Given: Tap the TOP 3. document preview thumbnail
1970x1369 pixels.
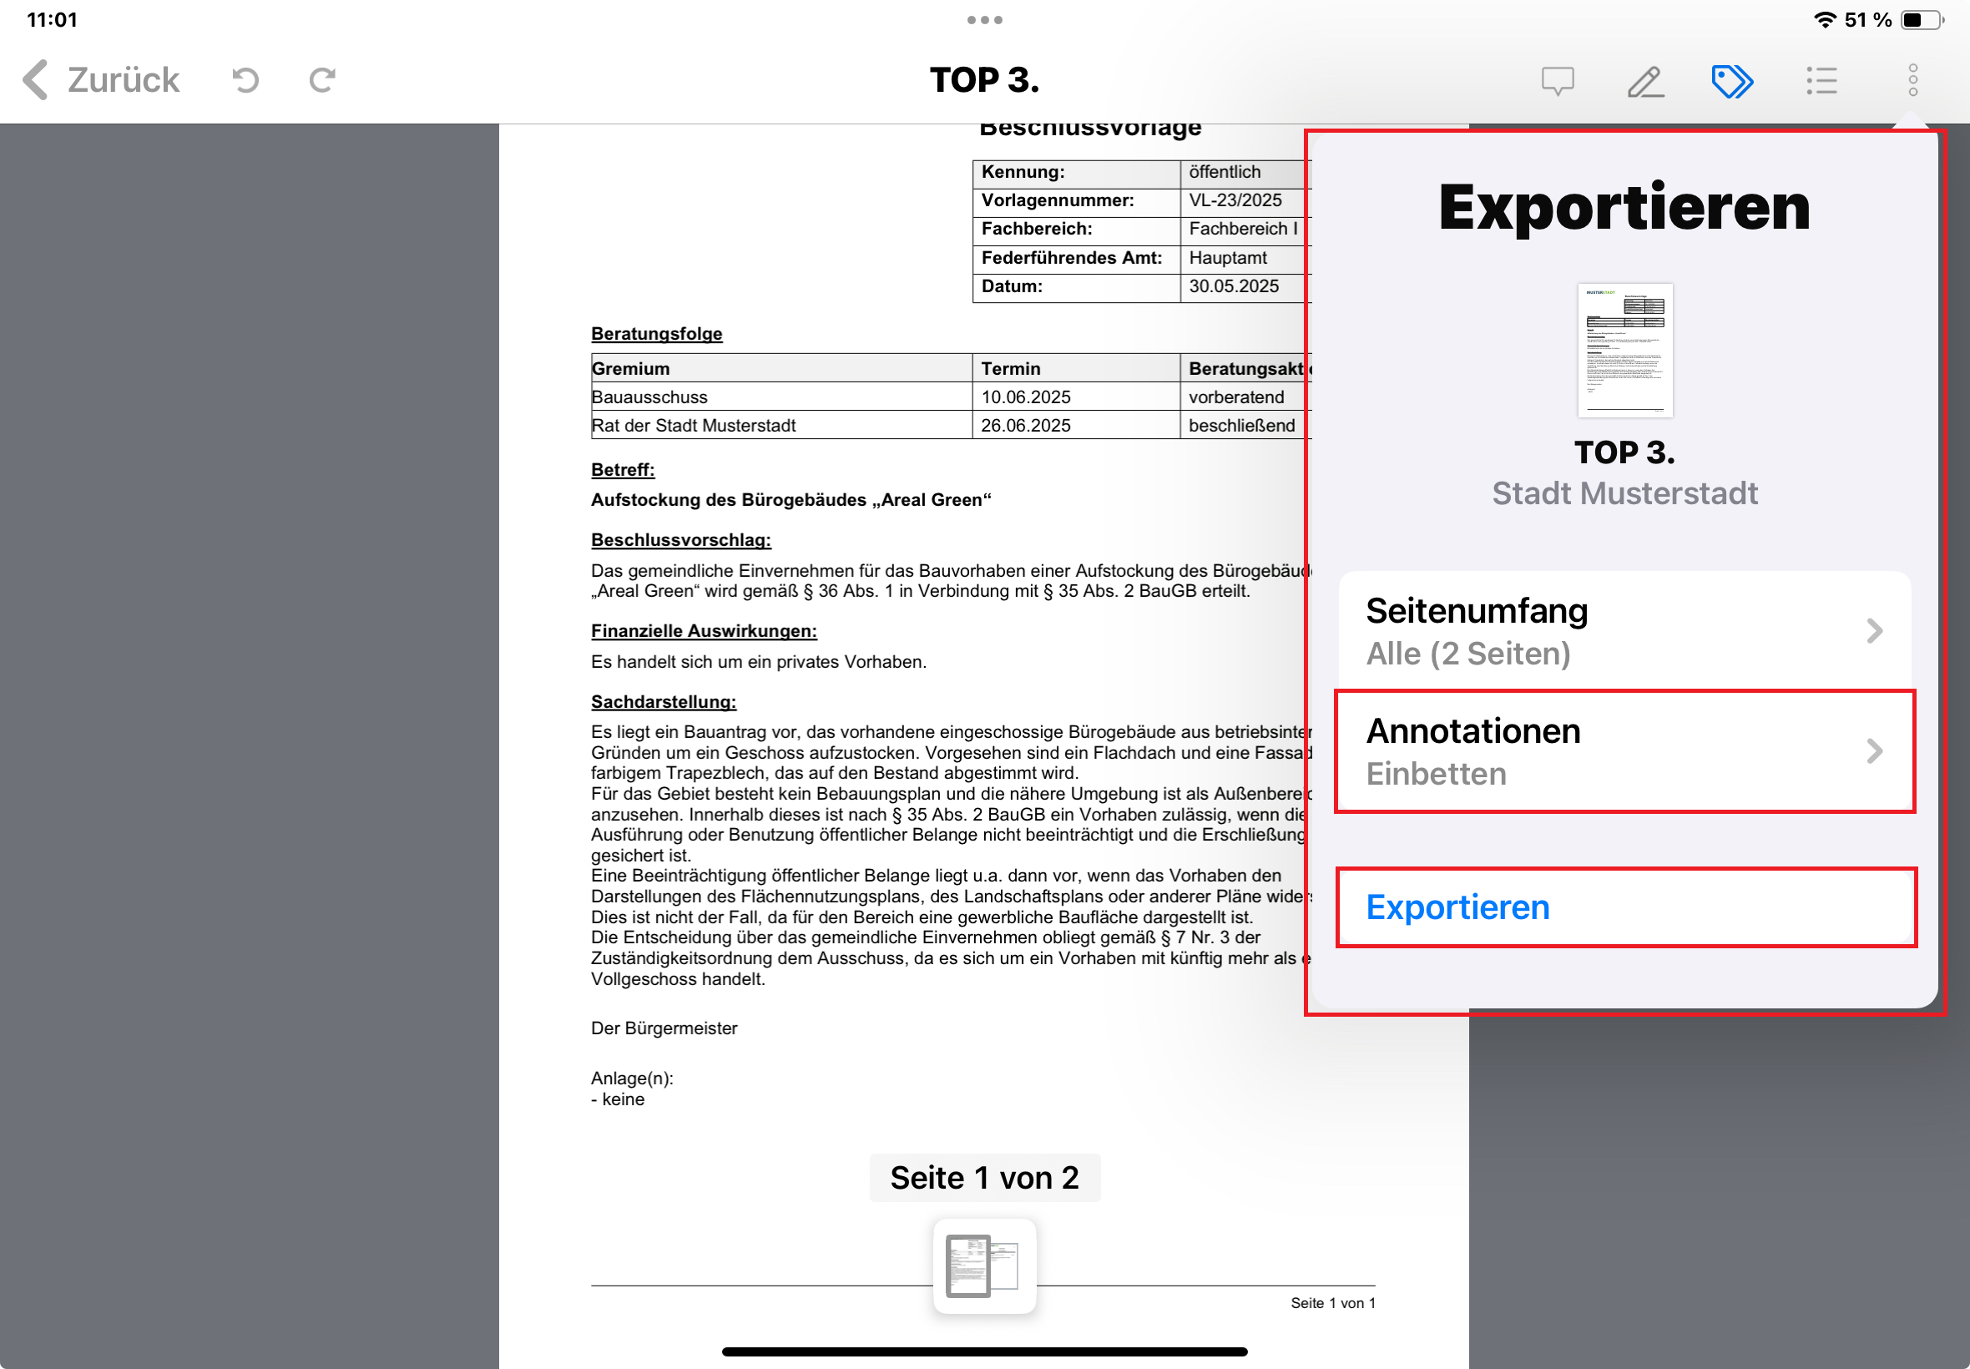Looking at the screenshot, I should tap(1624, 351).
